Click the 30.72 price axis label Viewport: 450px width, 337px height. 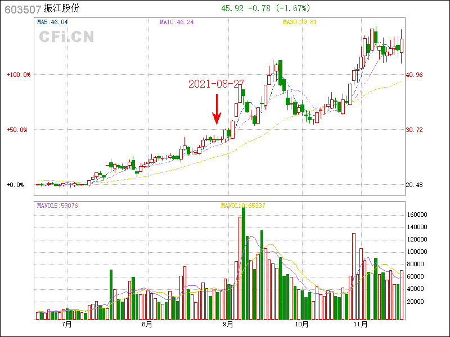pyautogui.click(x=415, y=130)
